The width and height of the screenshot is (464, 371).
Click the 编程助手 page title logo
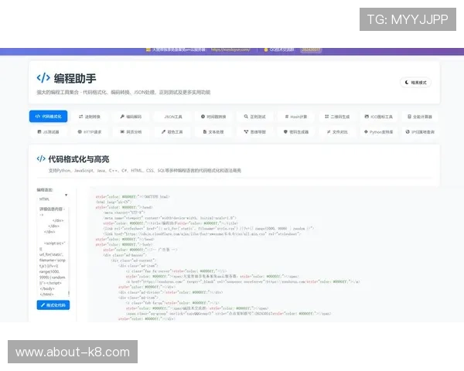[x=67, y=78]
